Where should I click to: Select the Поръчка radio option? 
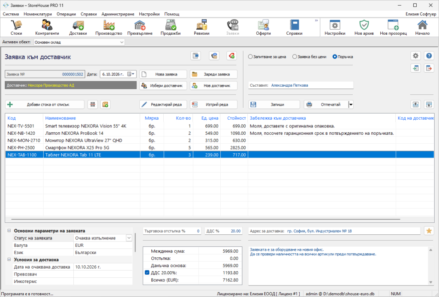click(343, 57)
